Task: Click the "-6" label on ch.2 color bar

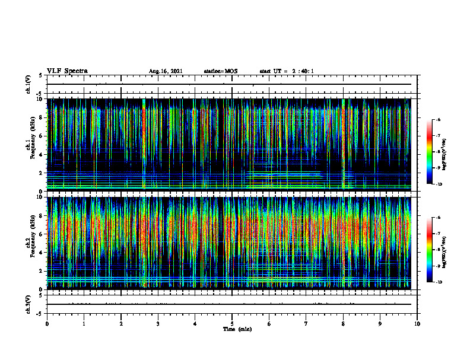Action: coord(439,218)
